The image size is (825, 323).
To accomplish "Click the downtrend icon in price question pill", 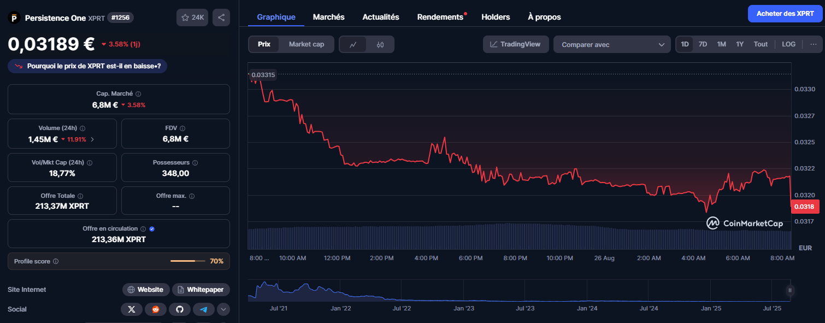I will [19, 66].
